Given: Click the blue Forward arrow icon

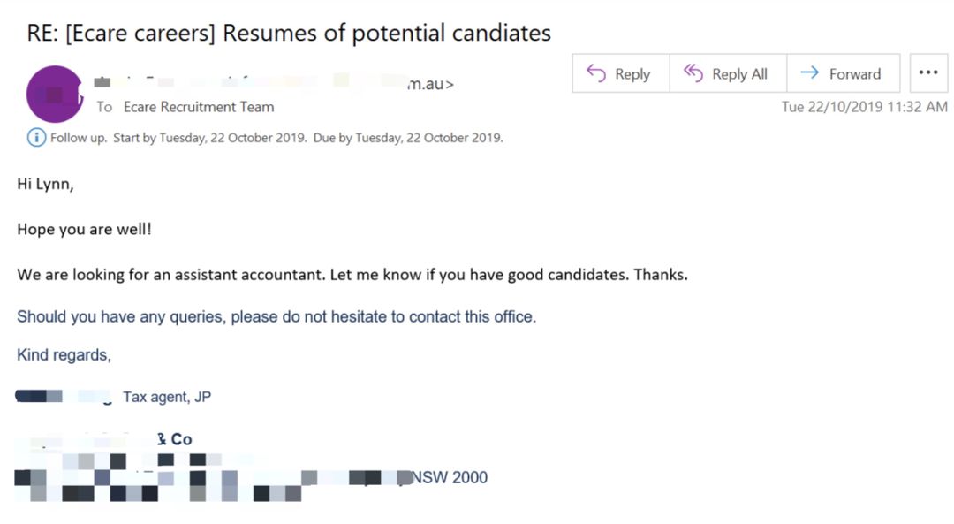Looking at the screenshot, I should point(810,73).
